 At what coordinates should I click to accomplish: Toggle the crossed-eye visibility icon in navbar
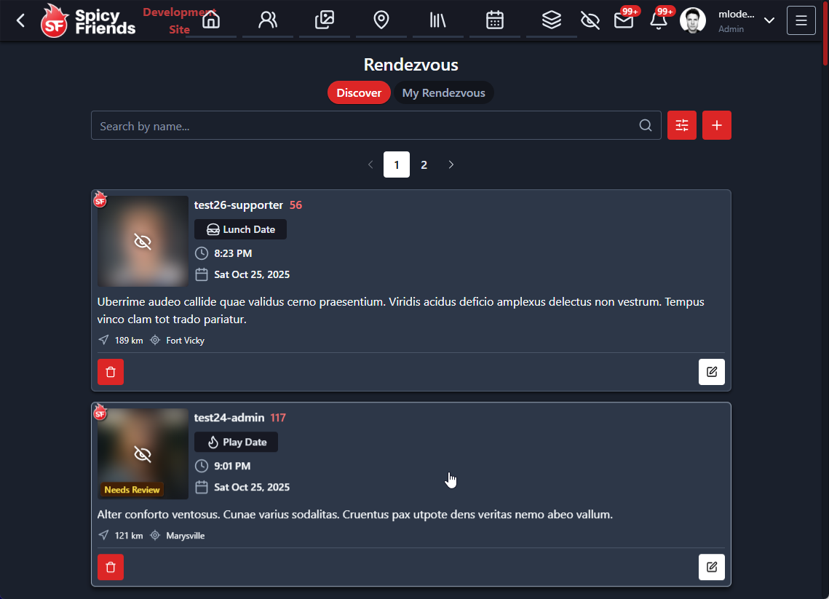click(590, 20)
